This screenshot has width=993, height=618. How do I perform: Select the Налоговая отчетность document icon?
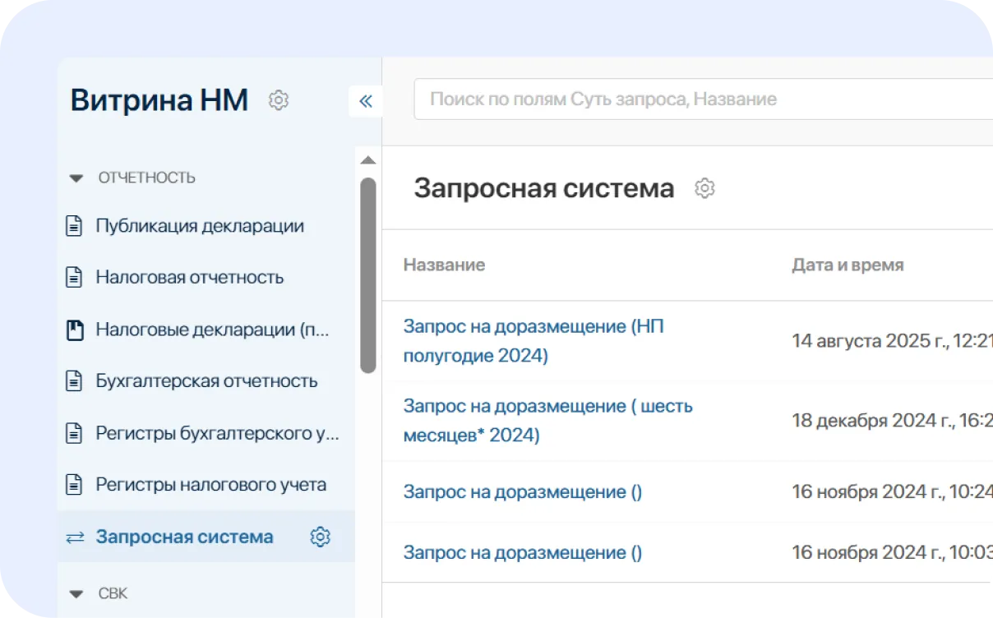pyautogui.click(x=73, y=278)
